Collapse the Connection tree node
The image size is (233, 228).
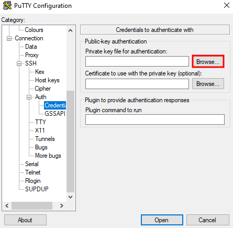coord(9,38)
